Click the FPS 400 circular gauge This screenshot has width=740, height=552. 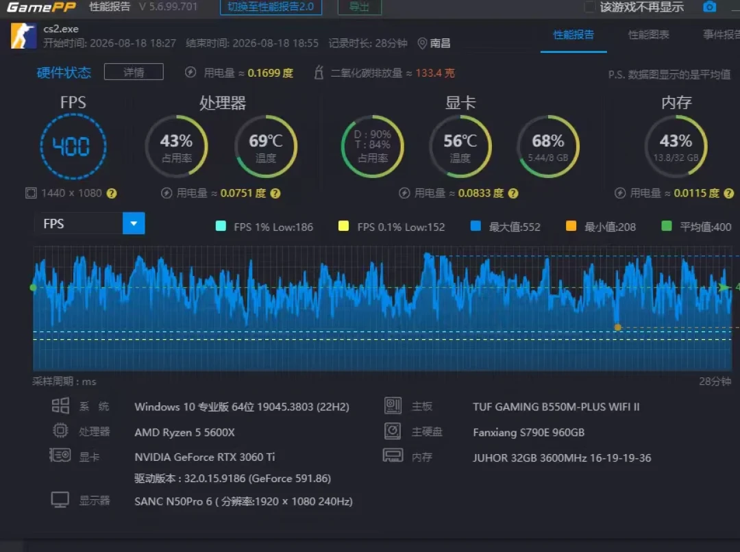[x=73, y=147]
